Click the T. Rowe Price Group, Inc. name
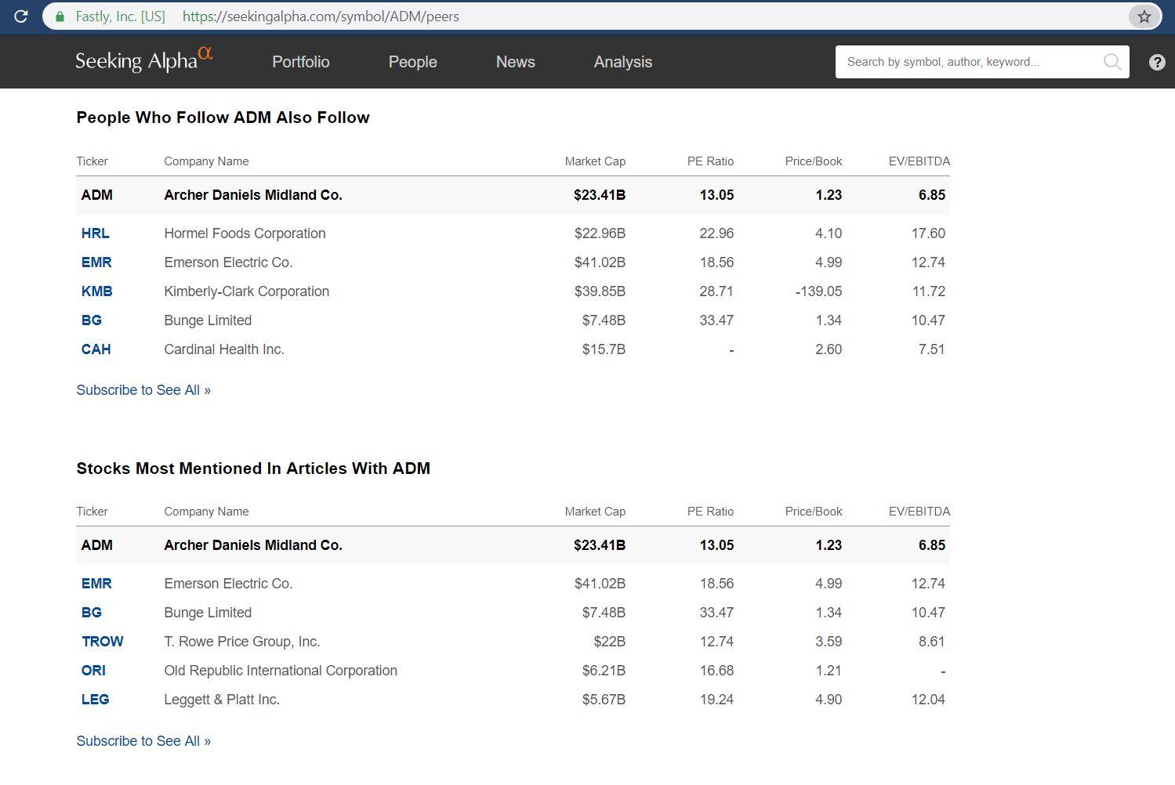The height and width of the screenshot is (785, 1175). point(242,642)
